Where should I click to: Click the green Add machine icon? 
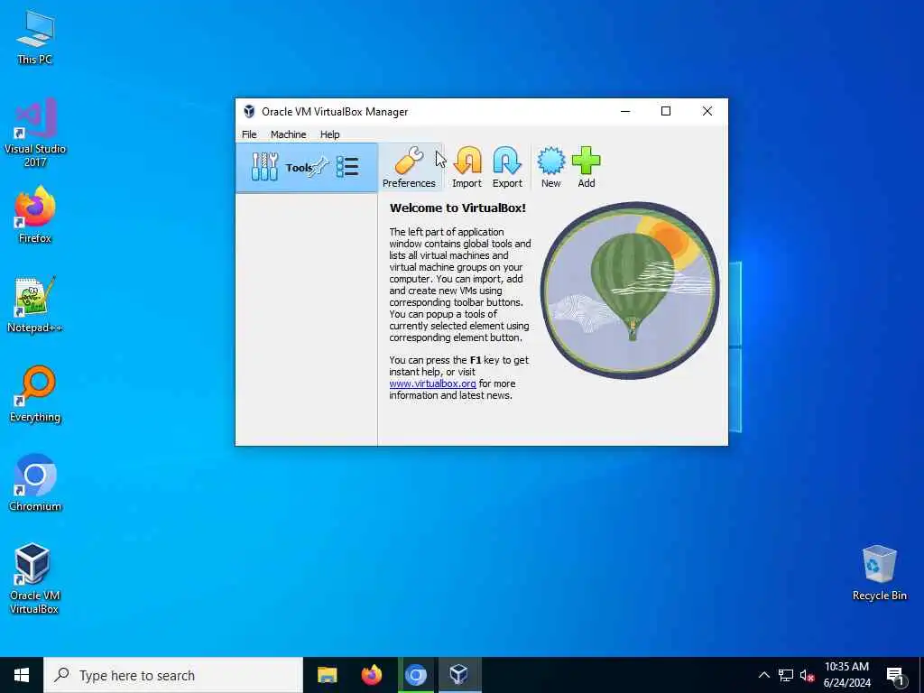pos(586,167)
